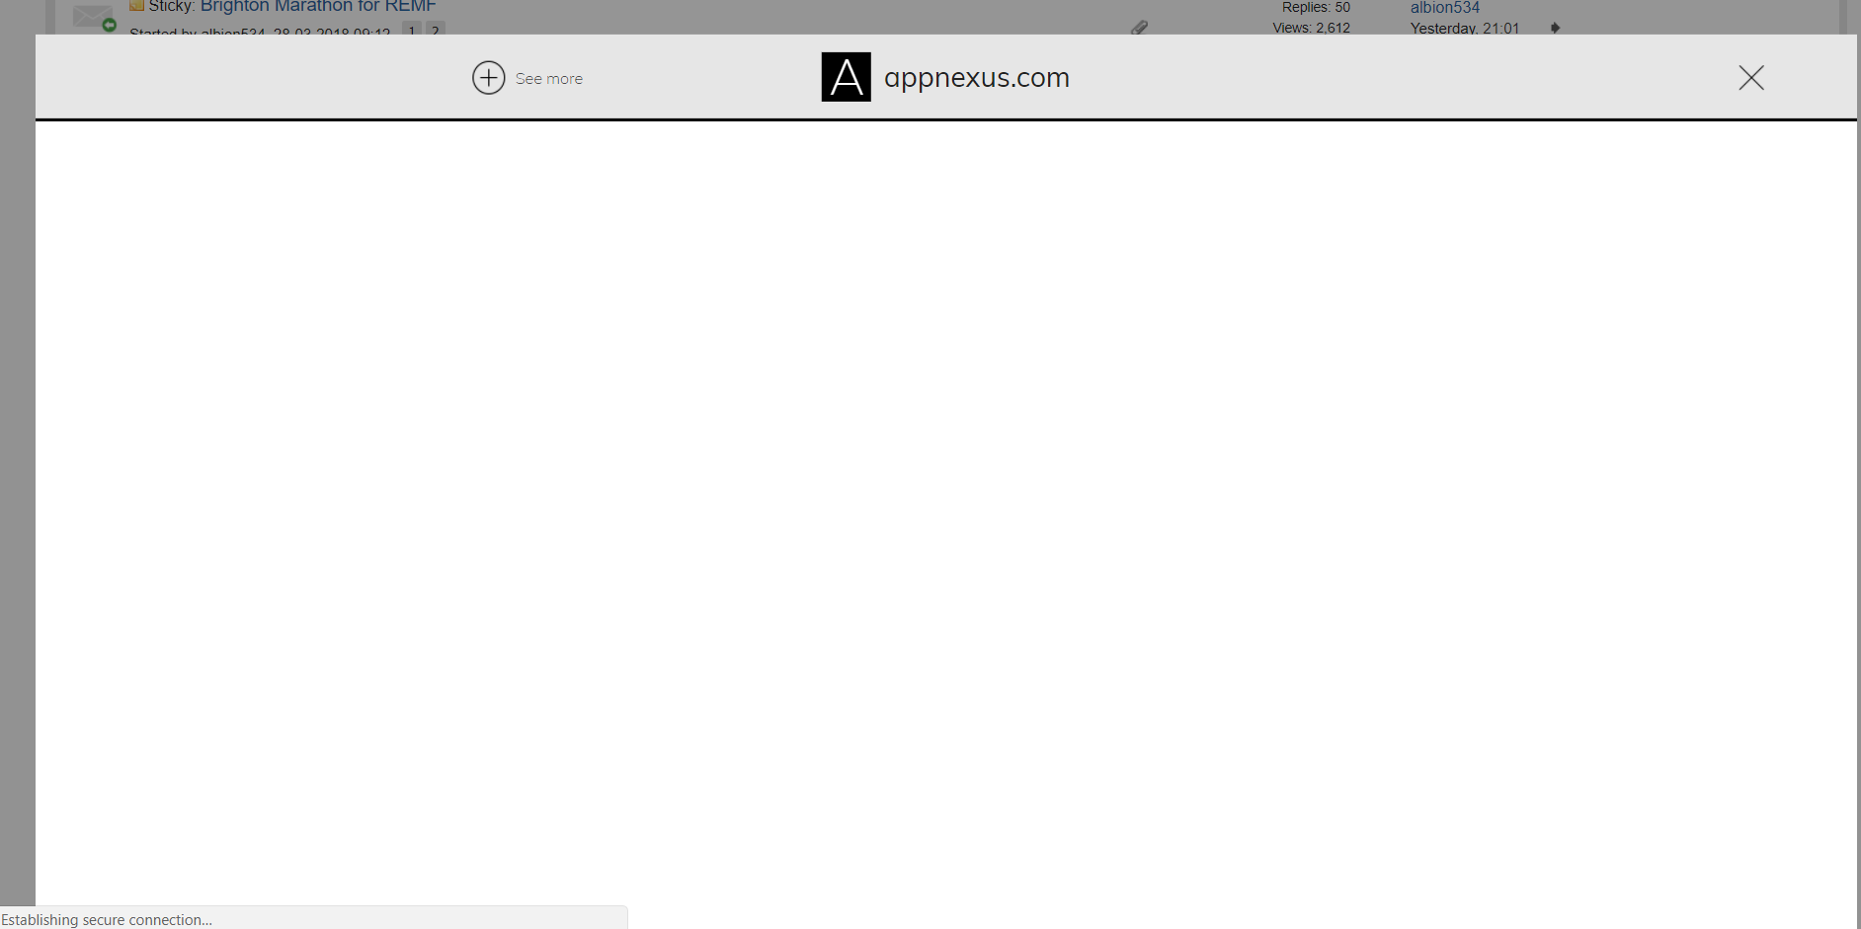
Task: Click the Views: 2,612 text
Action: point(1311,28)
